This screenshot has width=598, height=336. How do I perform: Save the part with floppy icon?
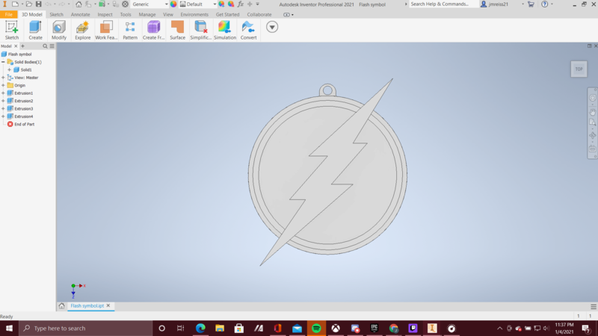pos(39,4)
